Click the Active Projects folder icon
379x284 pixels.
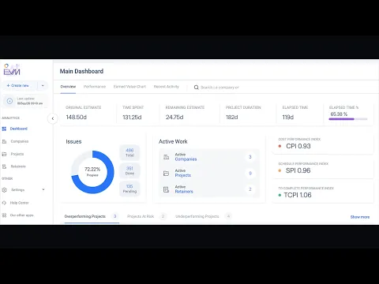(166, 174)
